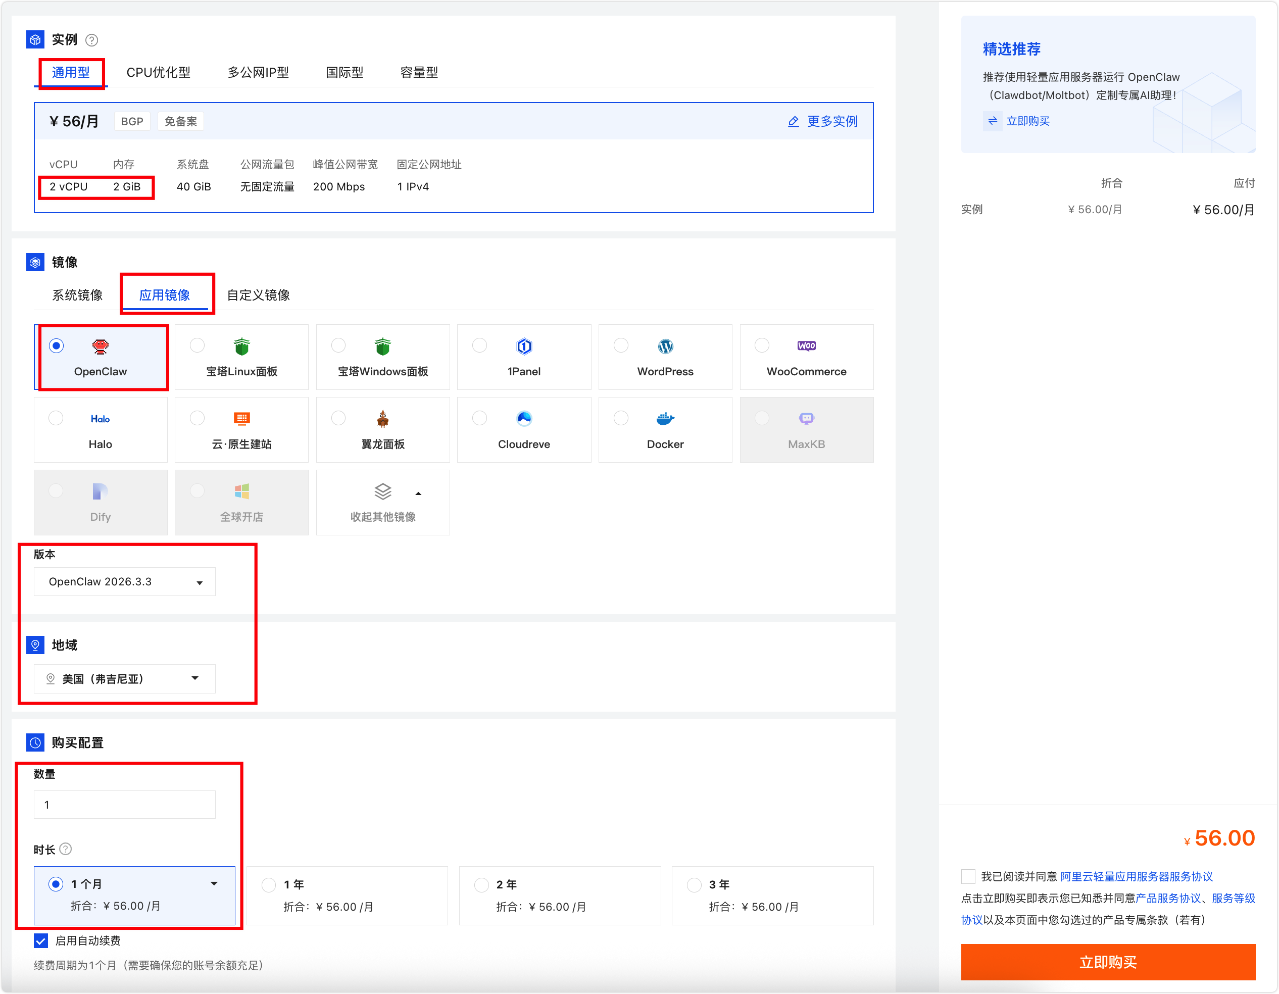The width and height of the screenshot is (1279, 994).
Task: Select the WordPress image icon
Action: pos(665,346)
